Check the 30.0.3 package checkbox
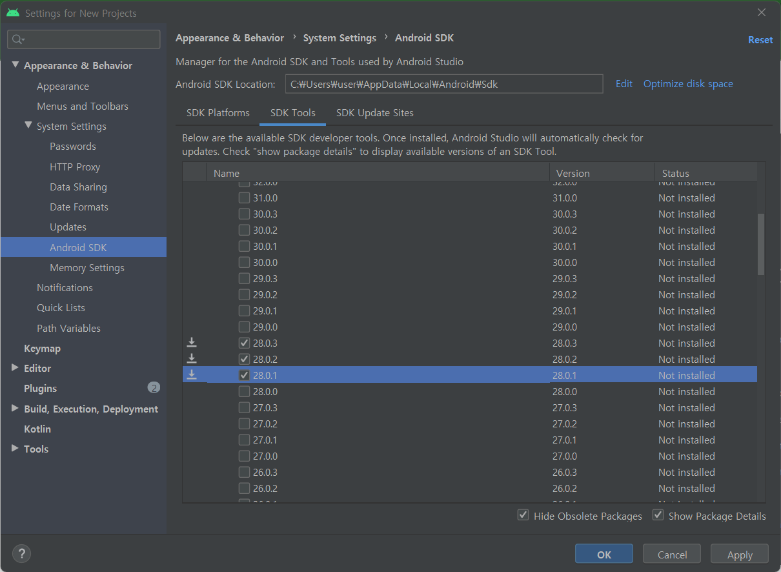 pyautogui.click(x=244, y=214)
